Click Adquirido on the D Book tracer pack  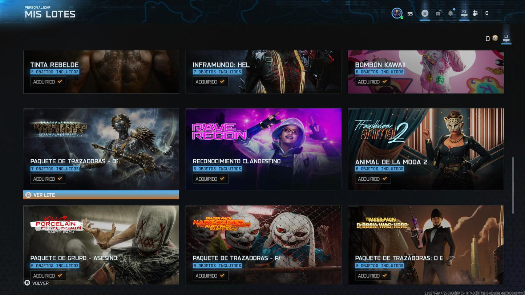point(373,275)
